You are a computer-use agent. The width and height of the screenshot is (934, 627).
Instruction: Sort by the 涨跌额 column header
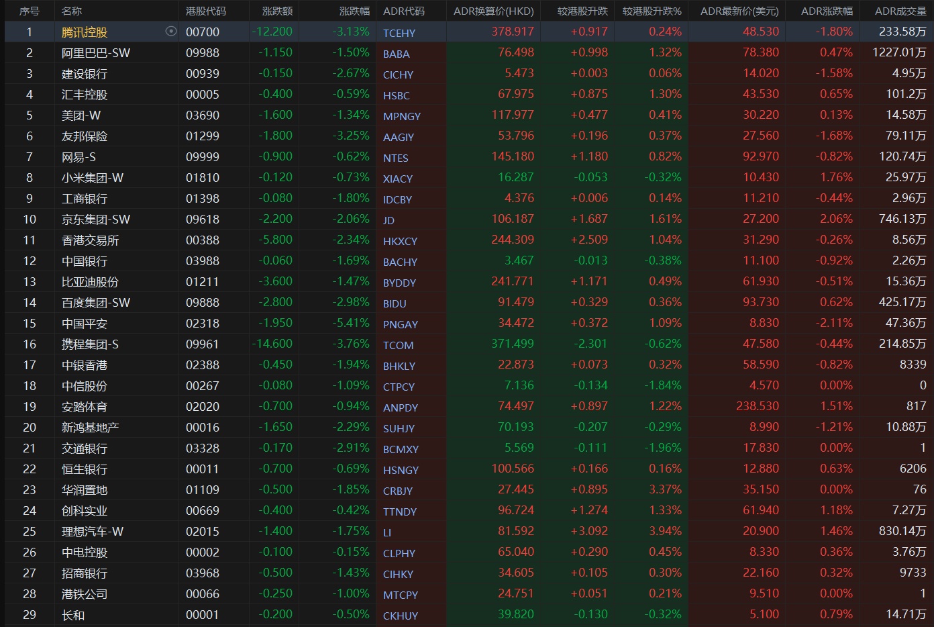point(277,11)
